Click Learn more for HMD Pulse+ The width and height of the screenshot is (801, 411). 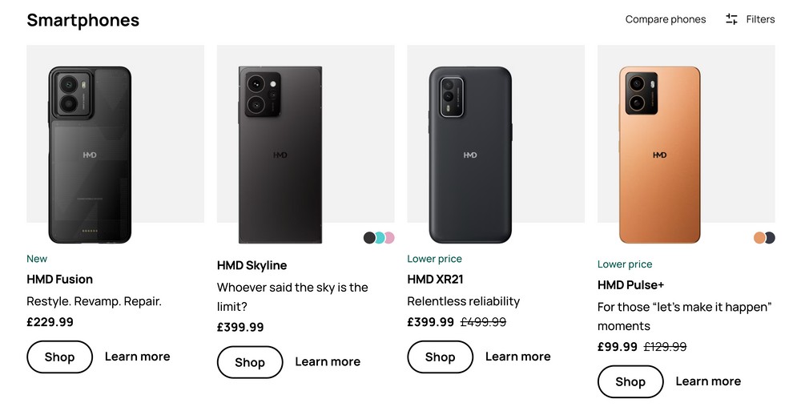click(x=708, y=381)
